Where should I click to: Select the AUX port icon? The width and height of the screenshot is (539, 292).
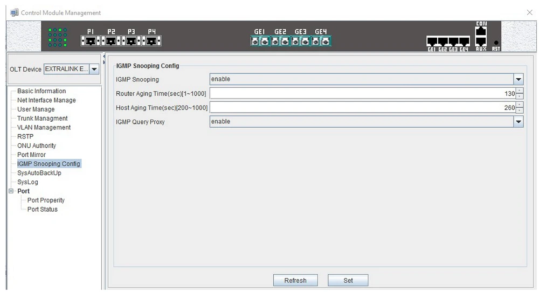pos(481,42)
